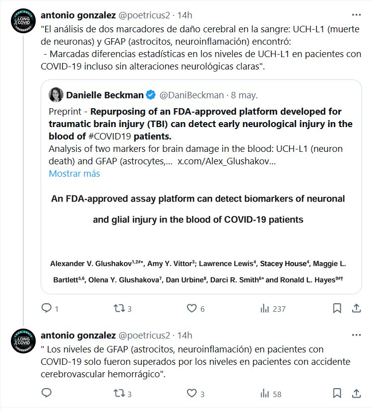The height and width of the screenshot is (411, 372).
Task: Open more options for second tweet
Action: click(356, 335)
